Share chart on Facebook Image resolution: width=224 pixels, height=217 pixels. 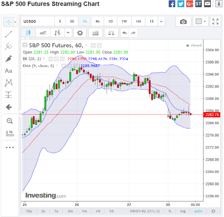pos(172,4)
